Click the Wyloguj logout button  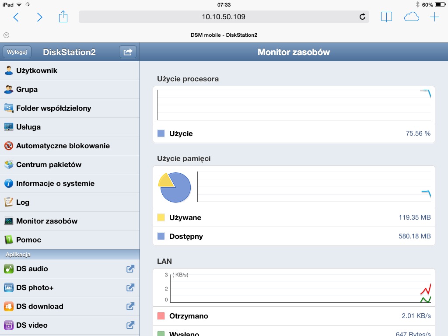point(17,52)
